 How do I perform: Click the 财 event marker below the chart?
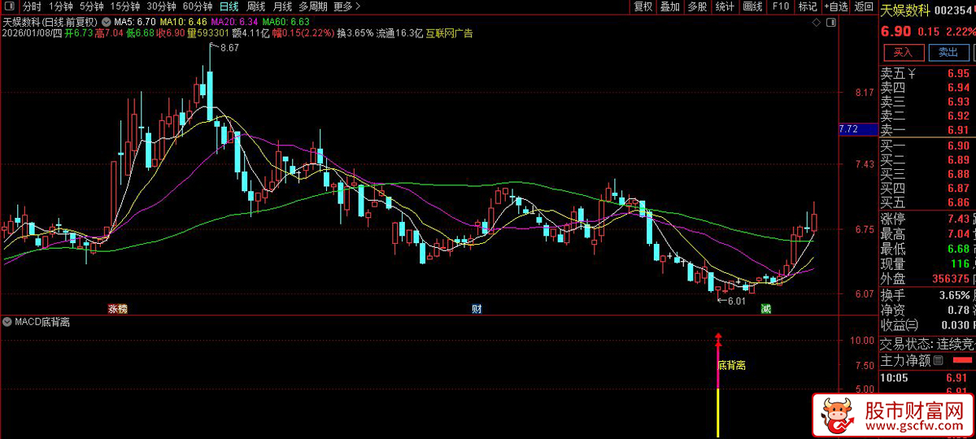[477, 309]
